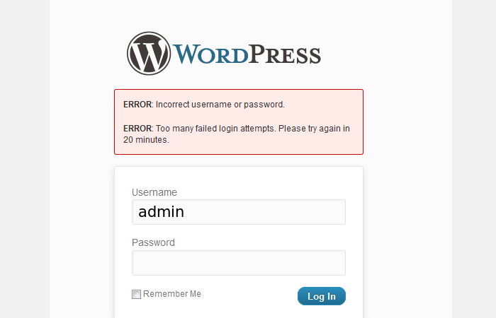
Task: Click the "Please try again in" text
Action: click(x=315, y=129)
